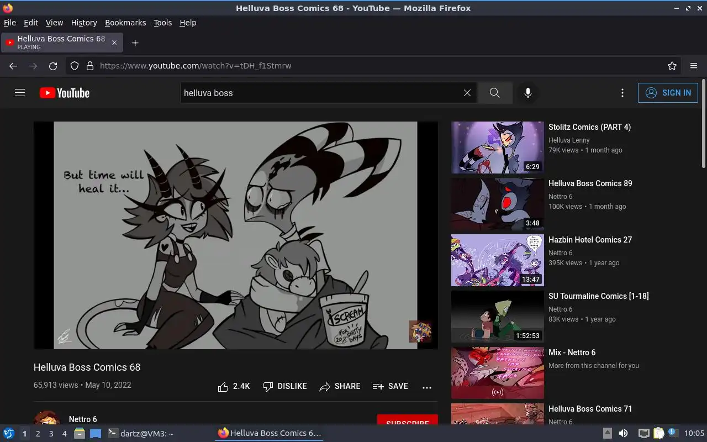Clear the search box text
This screenshot has width=707, height=442.
click(x=467, y=93)
